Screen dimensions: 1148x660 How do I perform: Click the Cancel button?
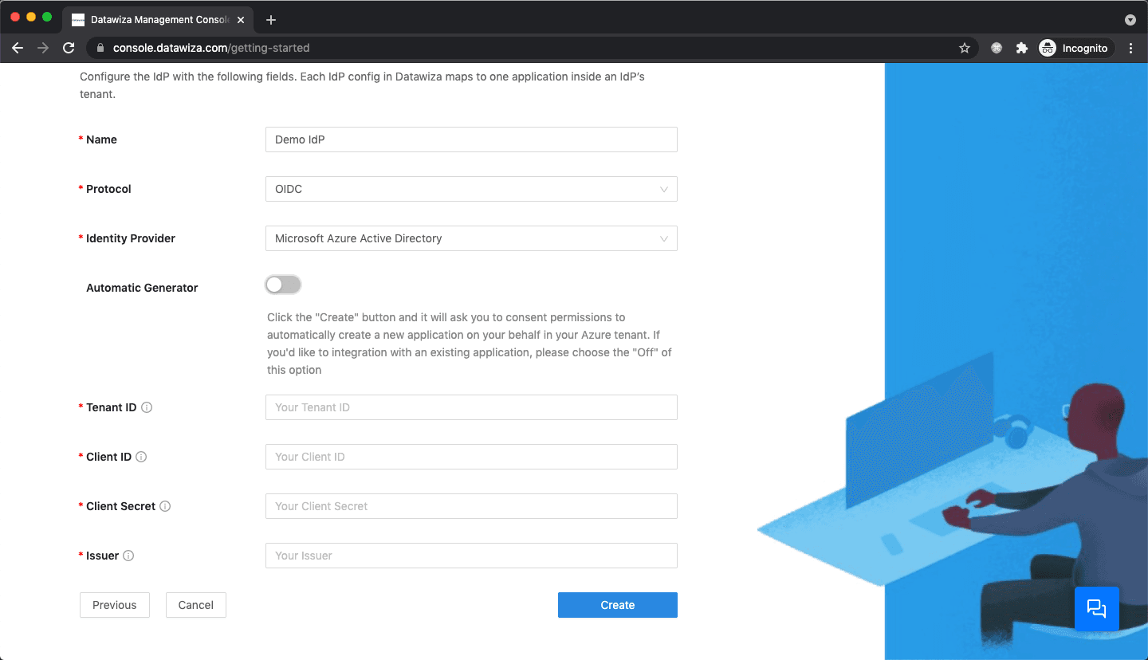coord(196,605)
